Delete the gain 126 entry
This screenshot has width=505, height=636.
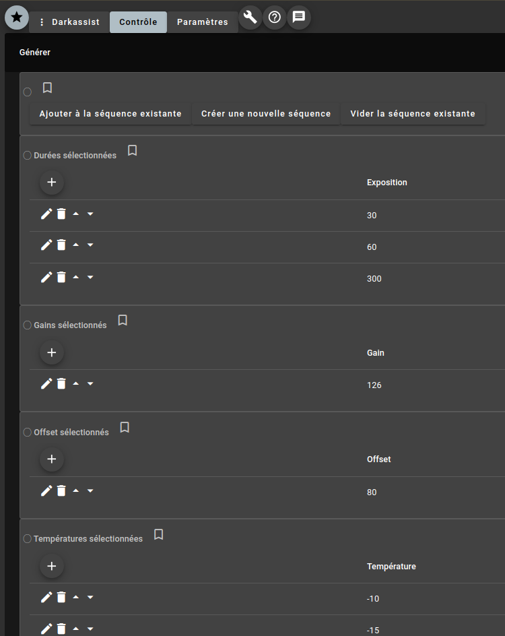[x=61, y=384]
